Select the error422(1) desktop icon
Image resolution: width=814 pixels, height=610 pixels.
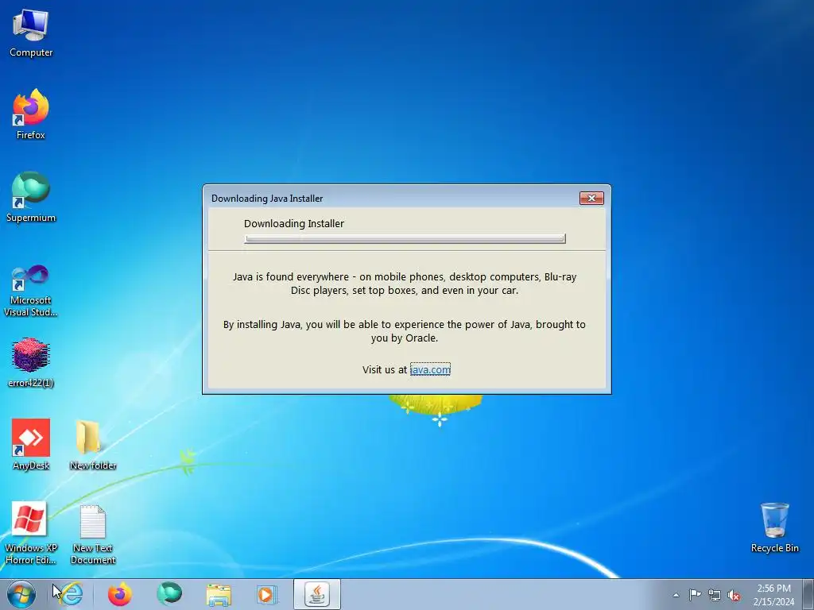tap(31, 362)
